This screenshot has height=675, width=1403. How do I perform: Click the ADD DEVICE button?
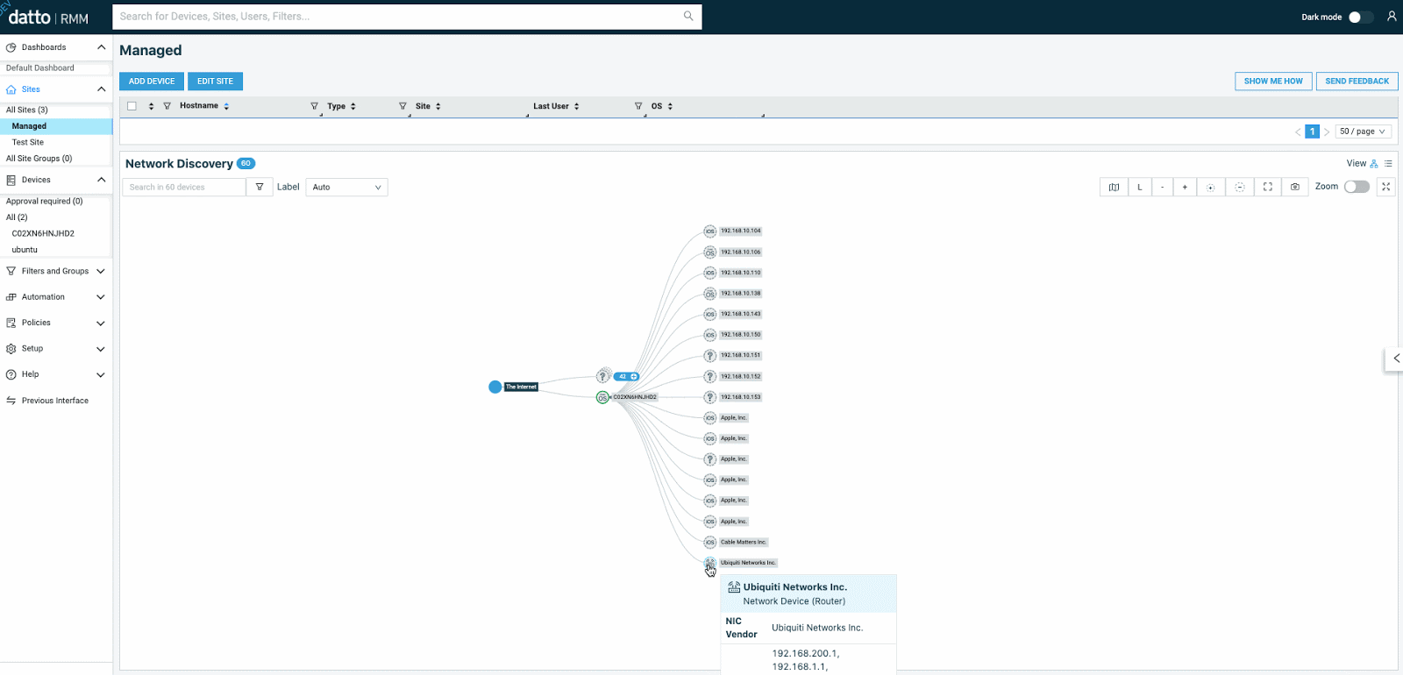(152, 82)
